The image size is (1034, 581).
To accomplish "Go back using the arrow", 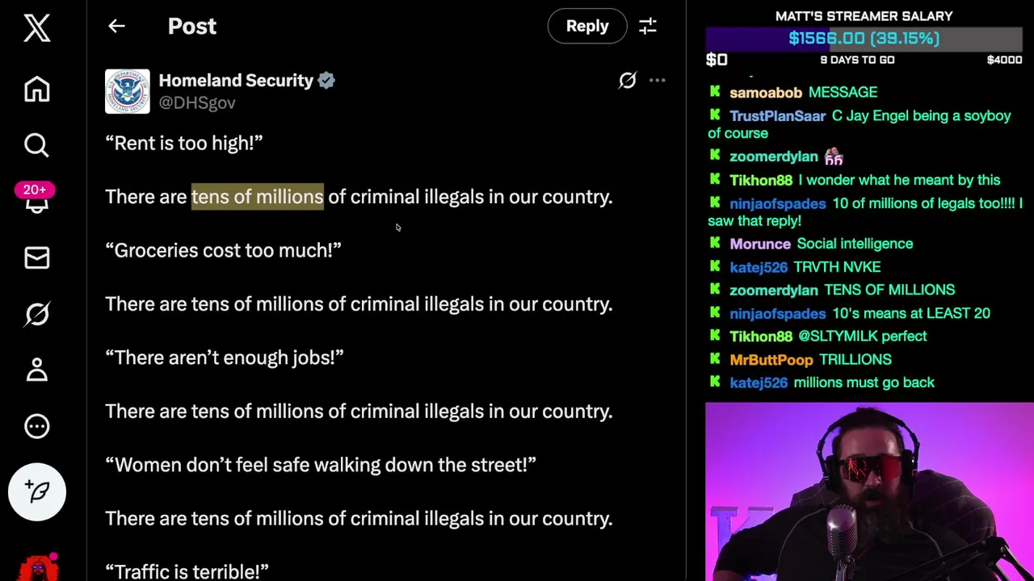I will click(x=116, y=27).
